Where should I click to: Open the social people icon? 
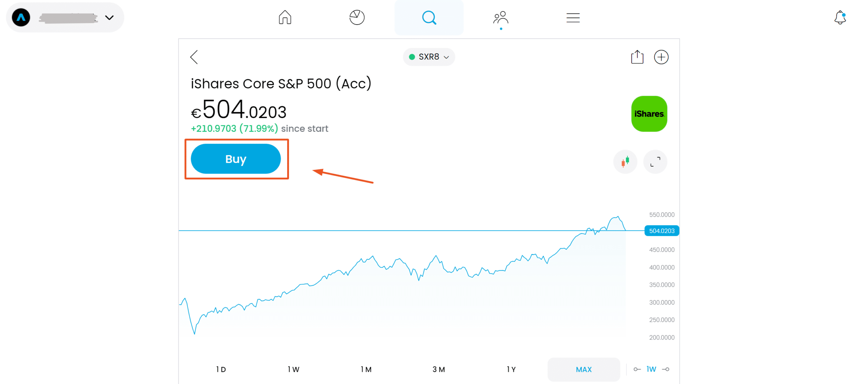point(501,17)
